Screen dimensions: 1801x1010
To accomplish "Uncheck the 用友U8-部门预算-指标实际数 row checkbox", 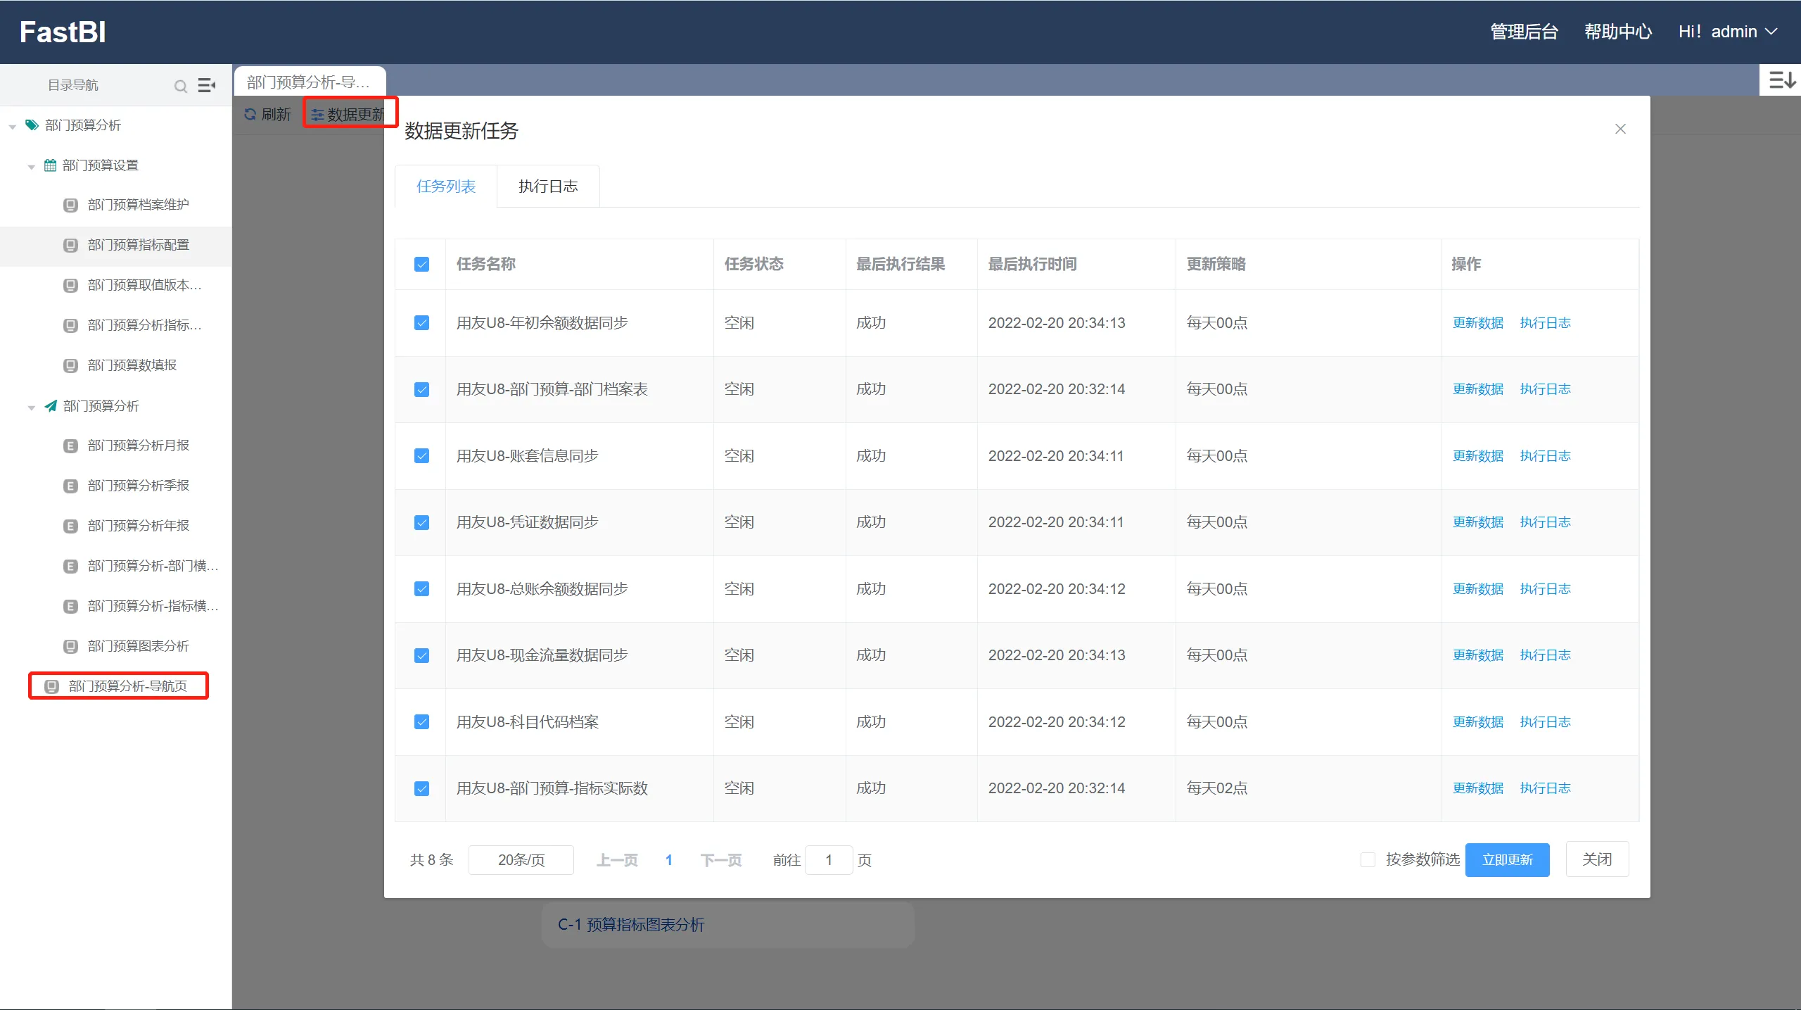I will coord(421,789).
